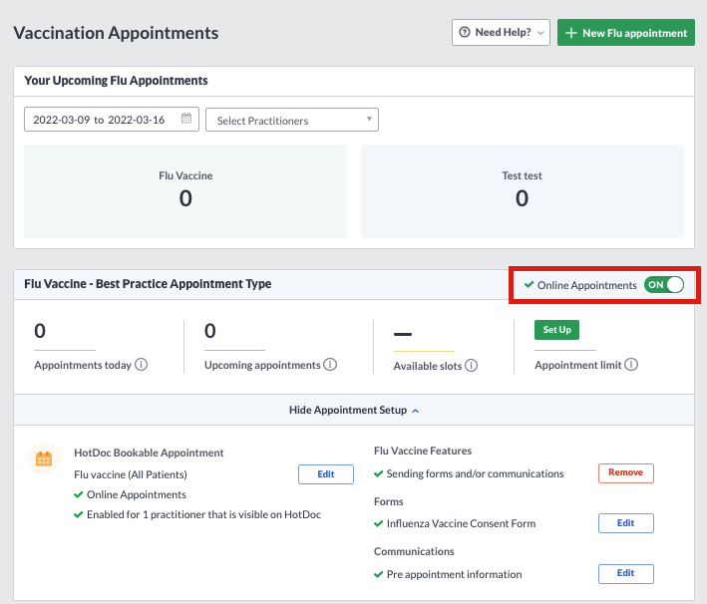Click Enabled for 1 practitioner text
Viewport: 707px width, 604px height.
[203, 514]
